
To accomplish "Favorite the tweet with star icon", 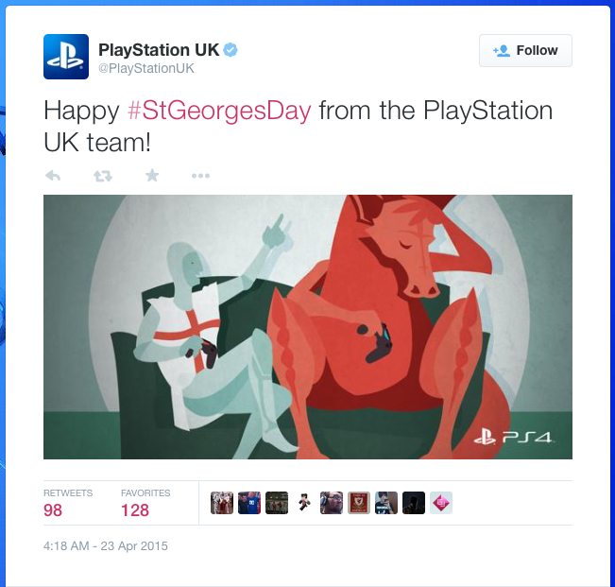I will (152, 176).
